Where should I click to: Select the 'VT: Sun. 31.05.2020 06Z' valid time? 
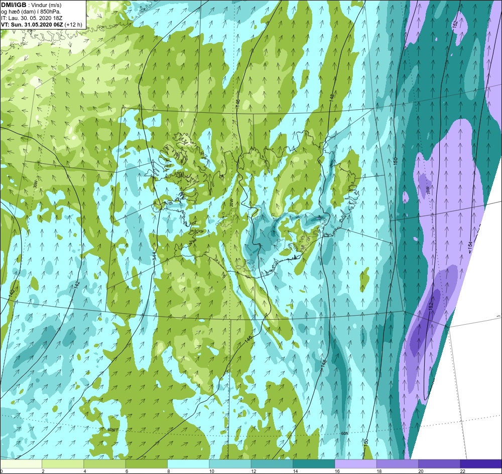point(32,25)
